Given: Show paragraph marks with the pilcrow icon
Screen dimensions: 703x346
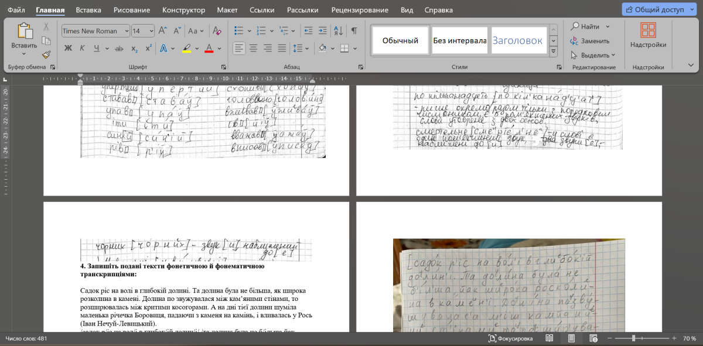Looking at the screenshot, I should coord(354,30).
